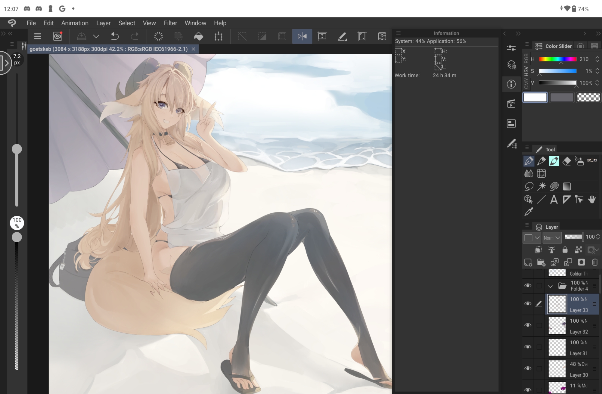Toggle the Lock Layer icon
The height and width of the screenshot is (394, 602).
(x=565, y=250)
